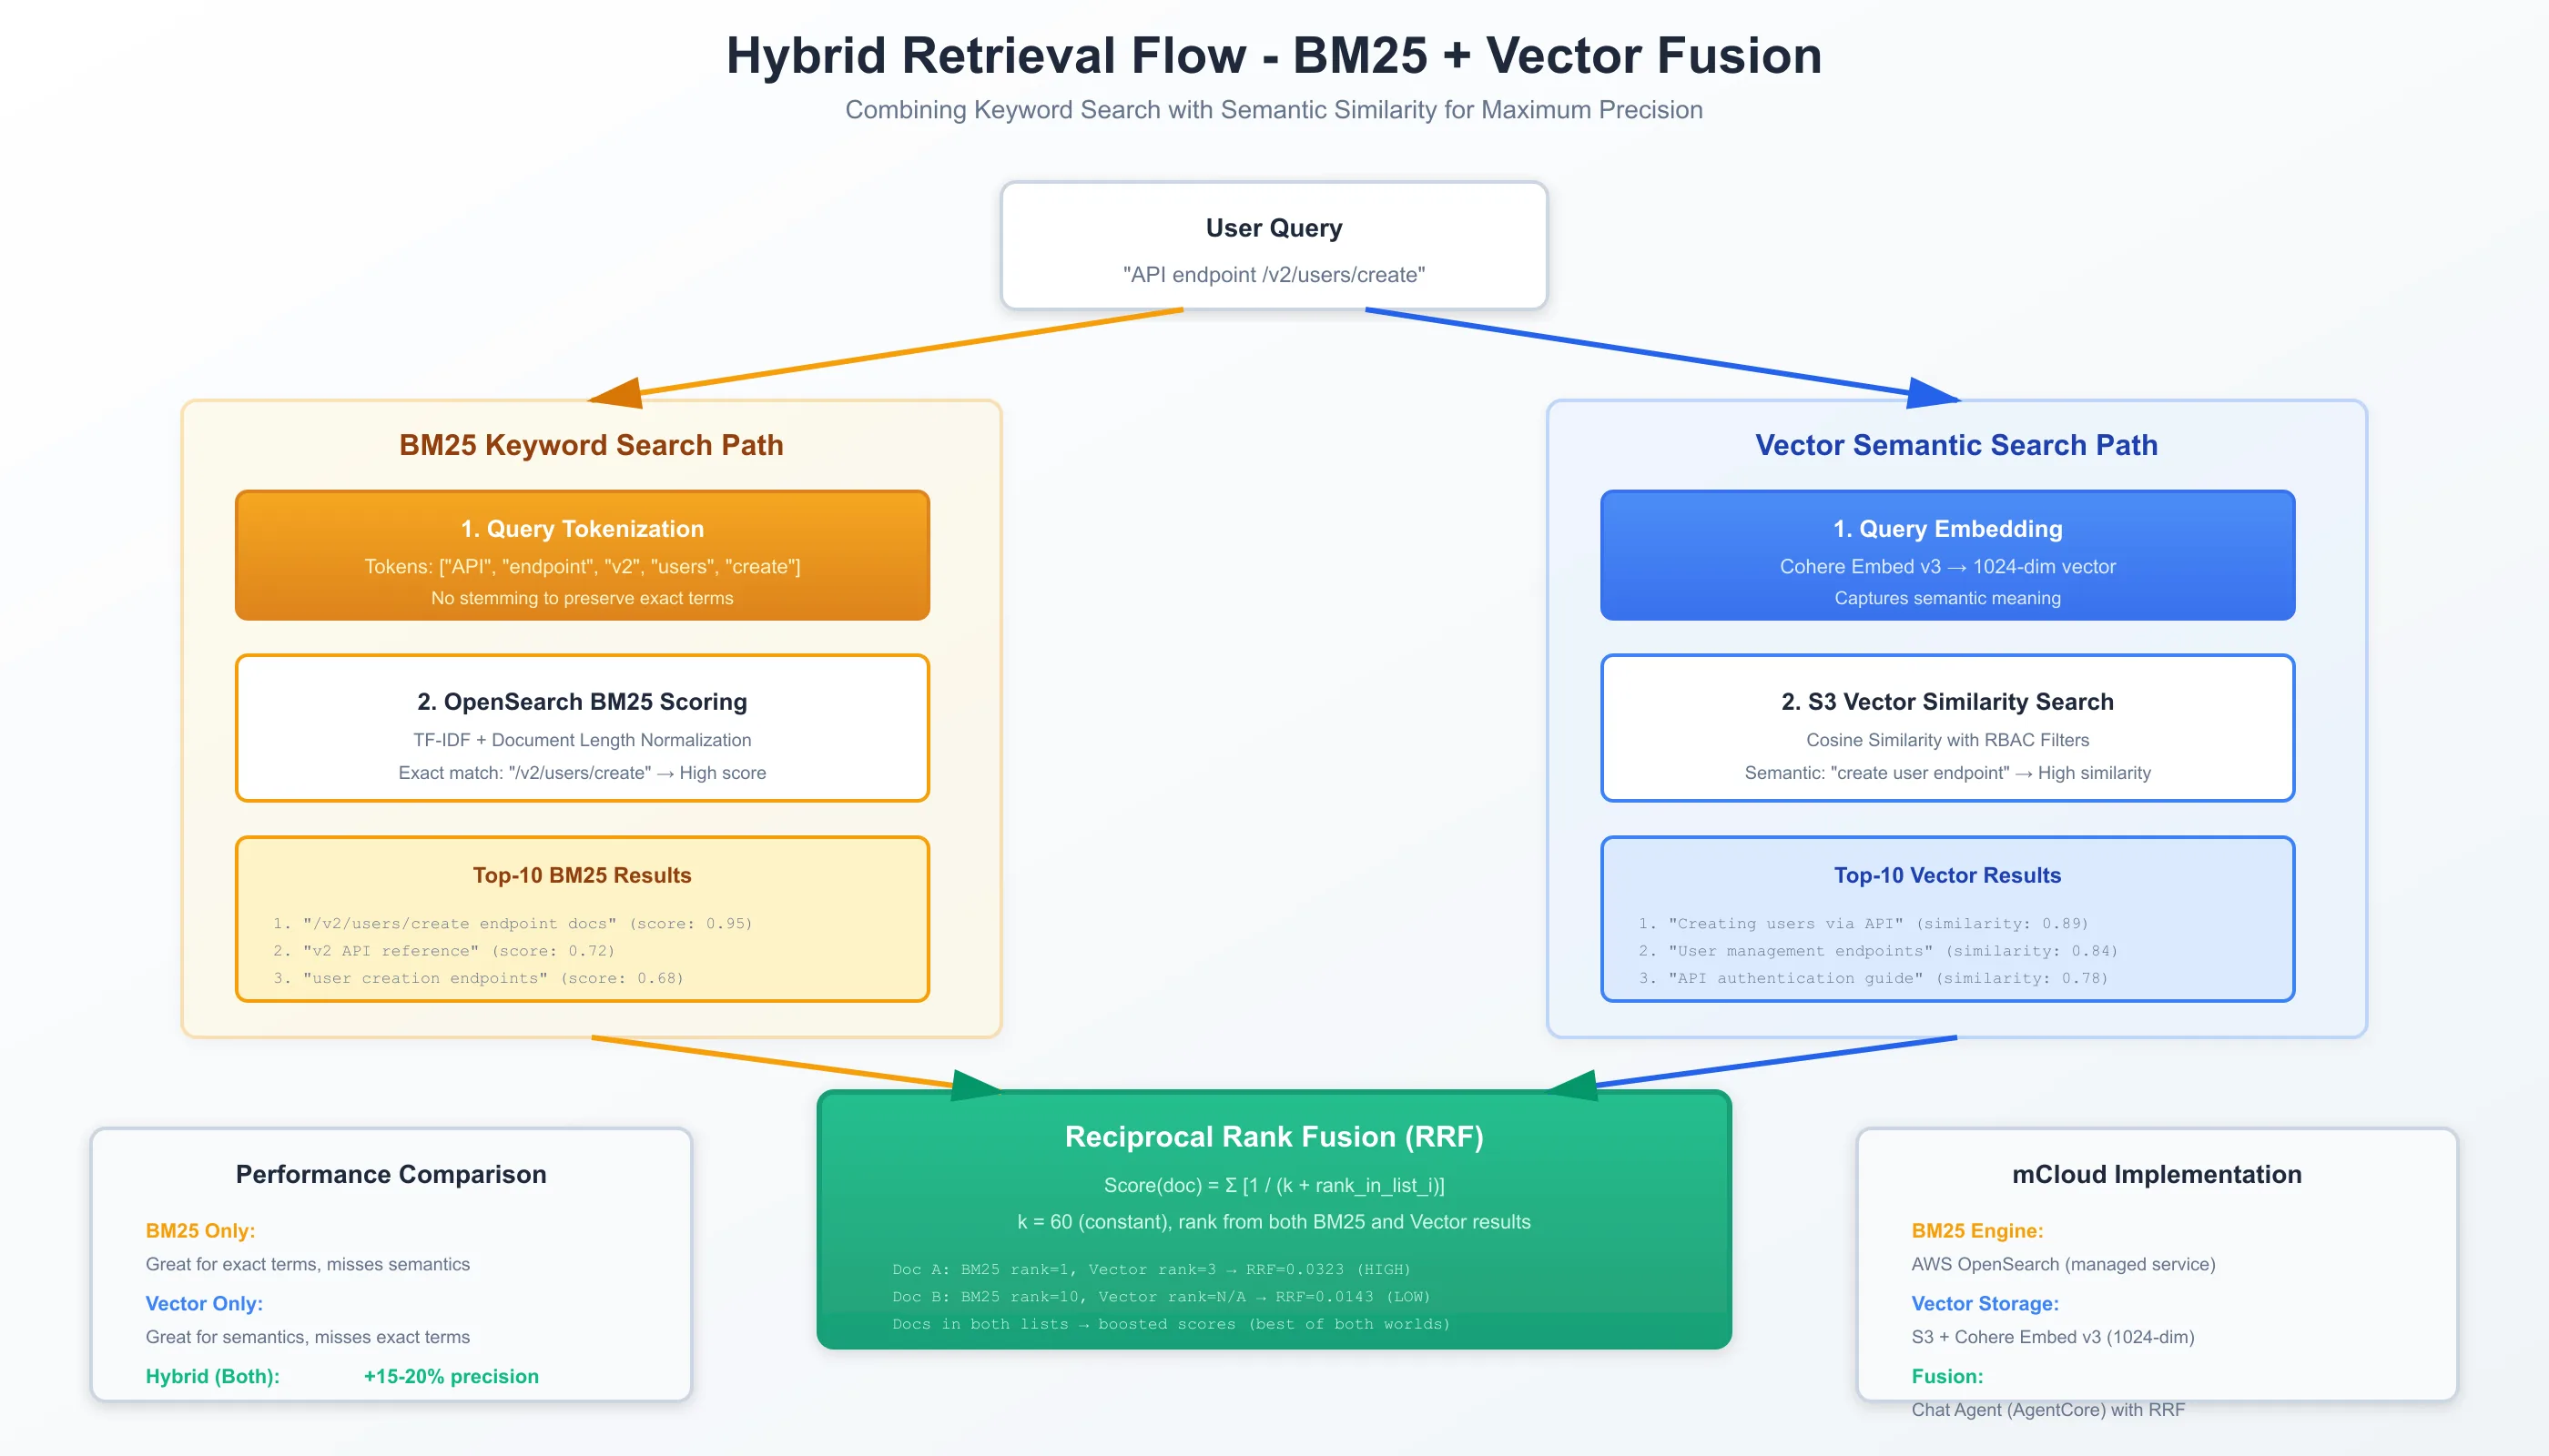Click the main title 'Hybrid Retrieval Flow - BM25 + Vector Fusion'
Screen dimensions: 2549x1456
coord(1274,56)
